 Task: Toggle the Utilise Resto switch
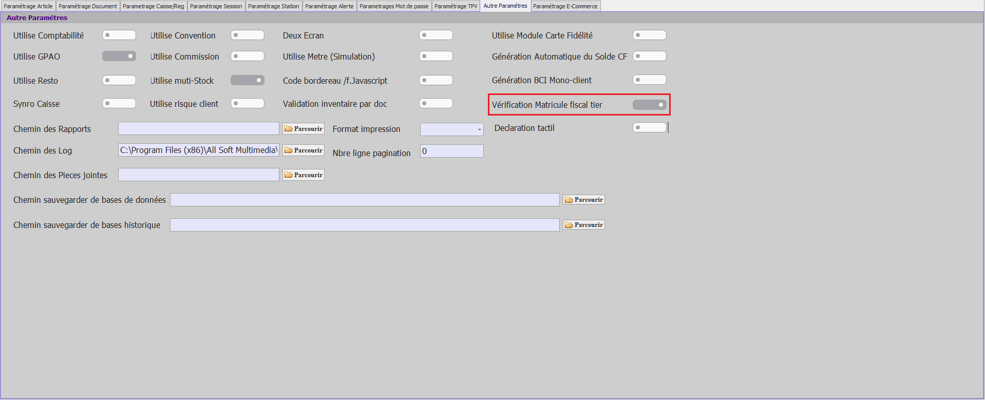point(119,80)
